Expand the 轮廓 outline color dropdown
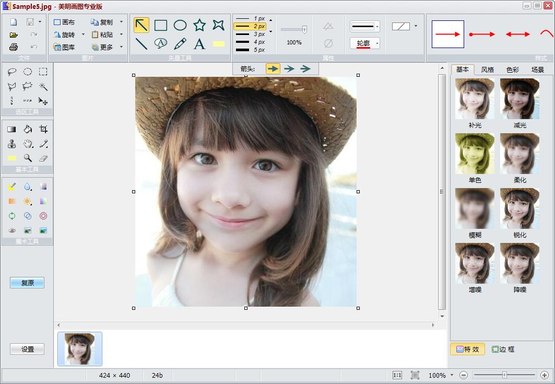Viewport: 555px width, 384px height. point(377,43)
